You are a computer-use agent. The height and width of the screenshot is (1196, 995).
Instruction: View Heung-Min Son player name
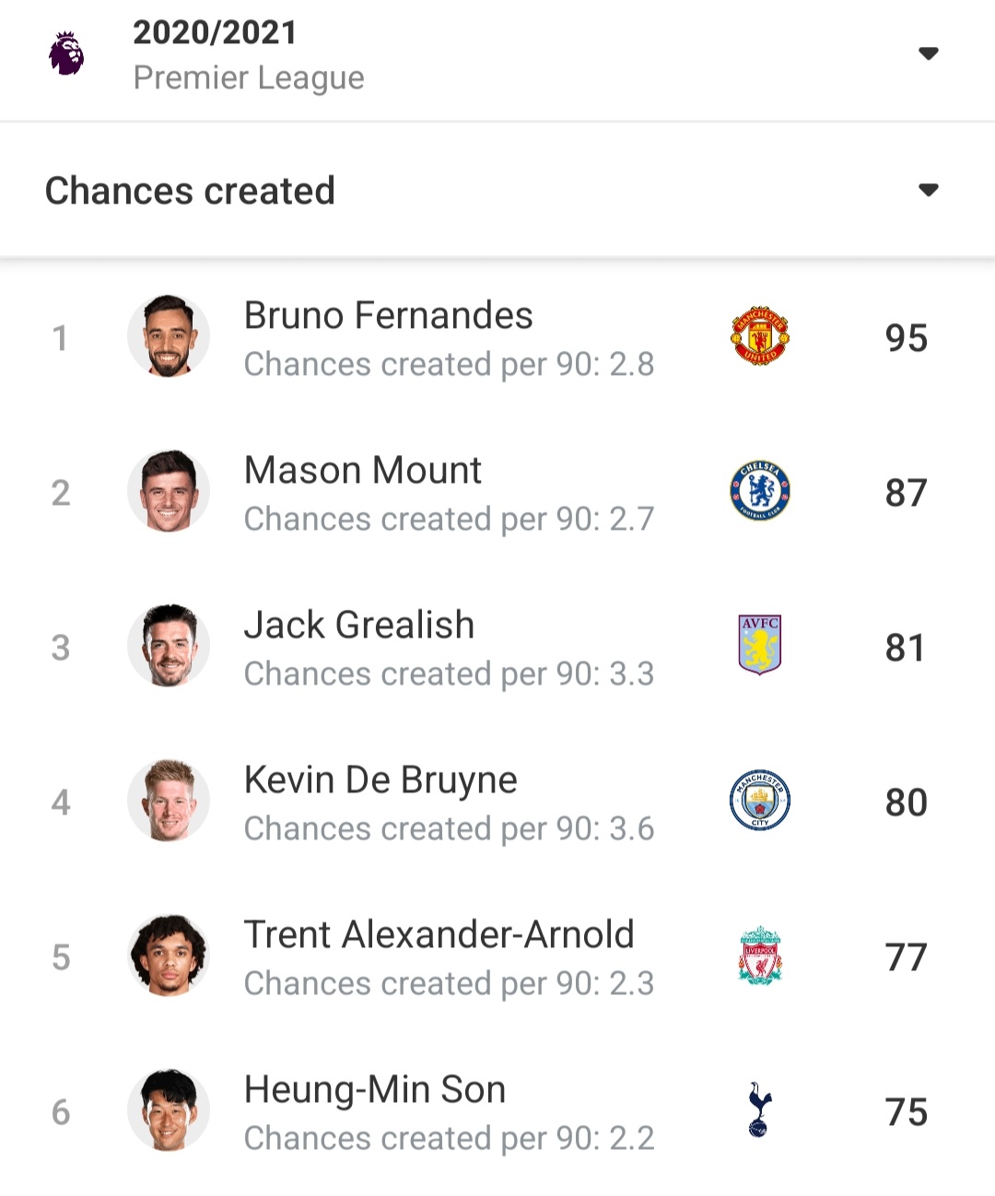[374, 1089]
